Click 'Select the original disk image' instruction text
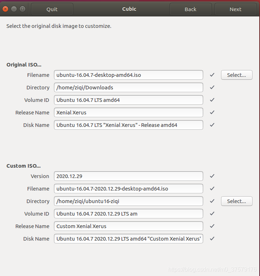260x276 pixels. (x=59, y=26)
